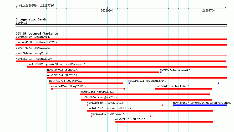
Task: Select esv2744276 (Wong2012b) variant label
Action: (x=68, y=86)
